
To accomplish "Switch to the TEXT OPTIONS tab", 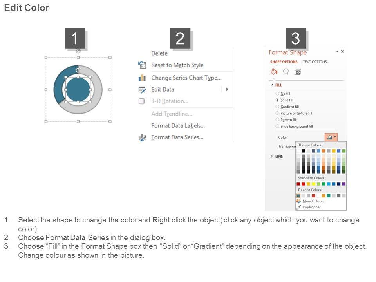I will (315, 62).
